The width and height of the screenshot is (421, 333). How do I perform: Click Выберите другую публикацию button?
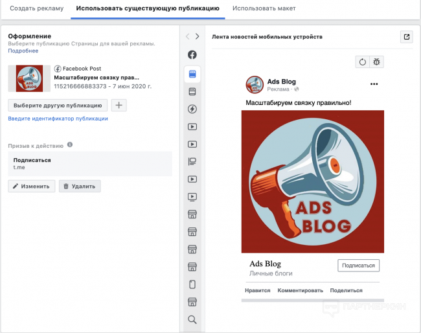[58, 105]
